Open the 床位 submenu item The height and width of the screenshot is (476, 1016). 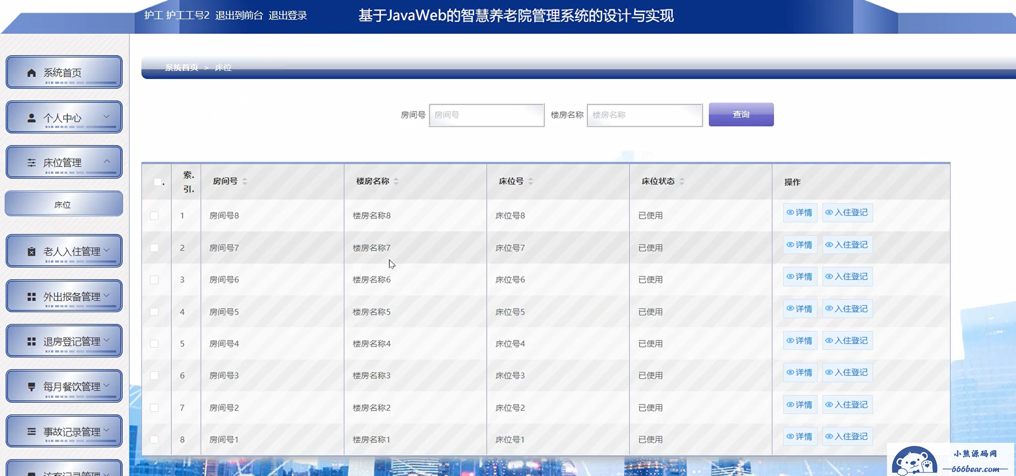pos(64,204)
